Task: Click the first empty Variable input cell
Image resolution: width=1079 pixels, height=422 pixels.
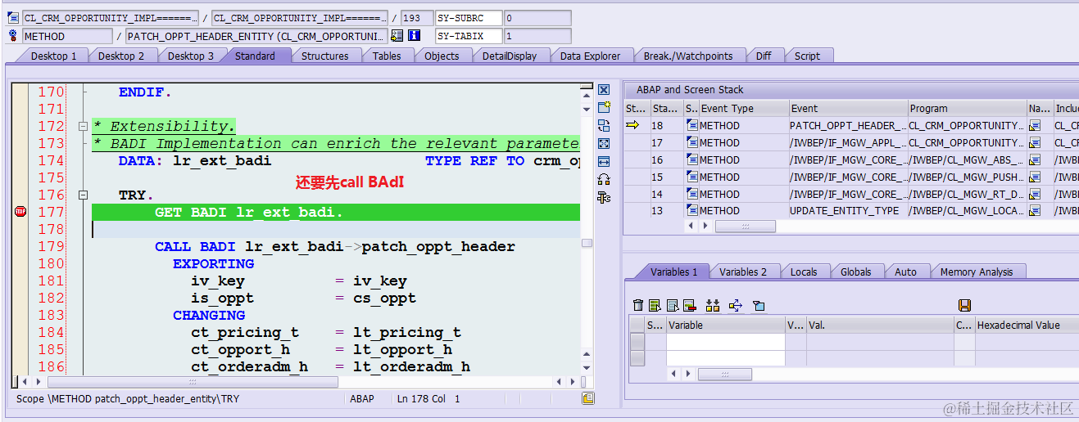Action: pos(725,342)
